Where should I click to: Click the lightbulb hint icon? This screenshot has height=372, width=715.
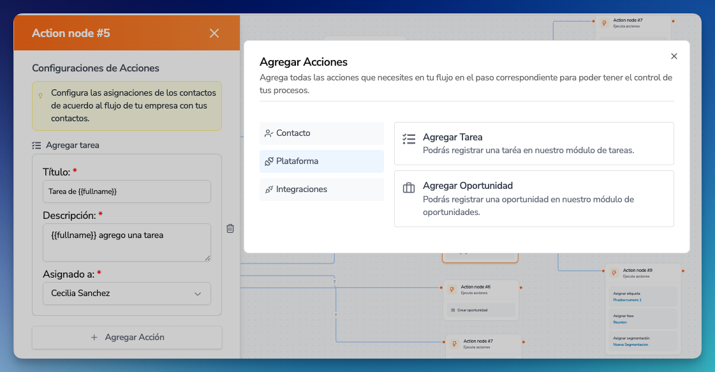click(41, 96)
